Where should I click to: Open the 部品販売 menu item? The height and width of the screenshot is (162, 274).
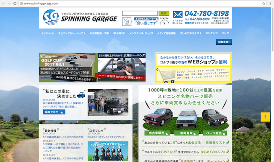(x=119, y=33)
